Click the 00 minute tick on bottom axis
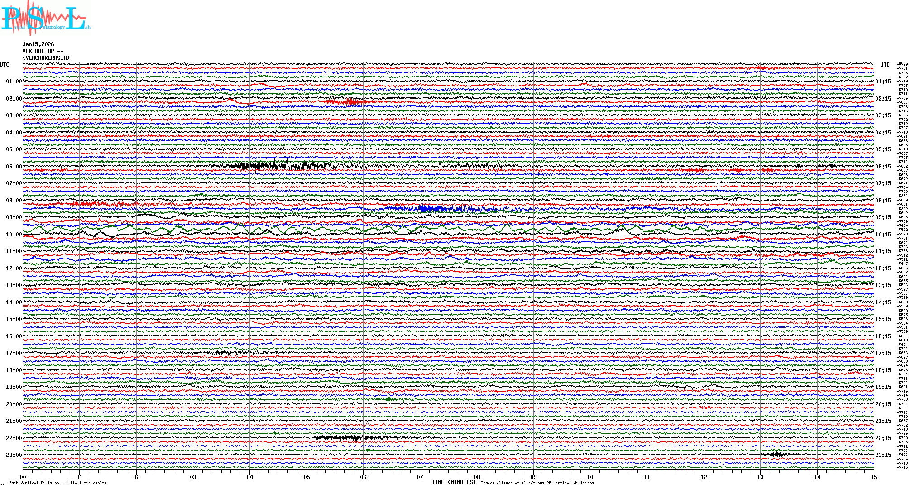This screenshot has width=910, height=489. pos(23,477)
